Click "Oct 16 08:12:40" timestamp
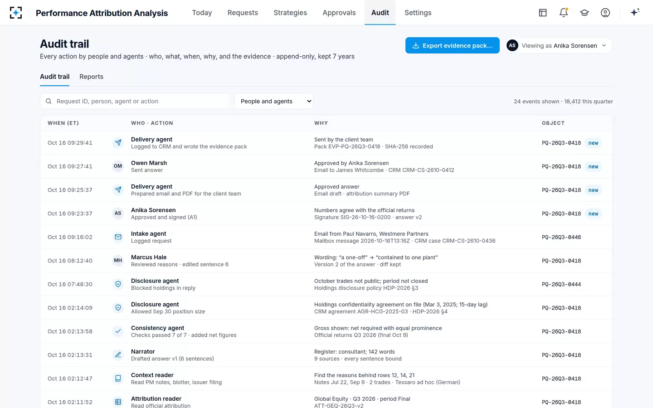 pos(70,261)
